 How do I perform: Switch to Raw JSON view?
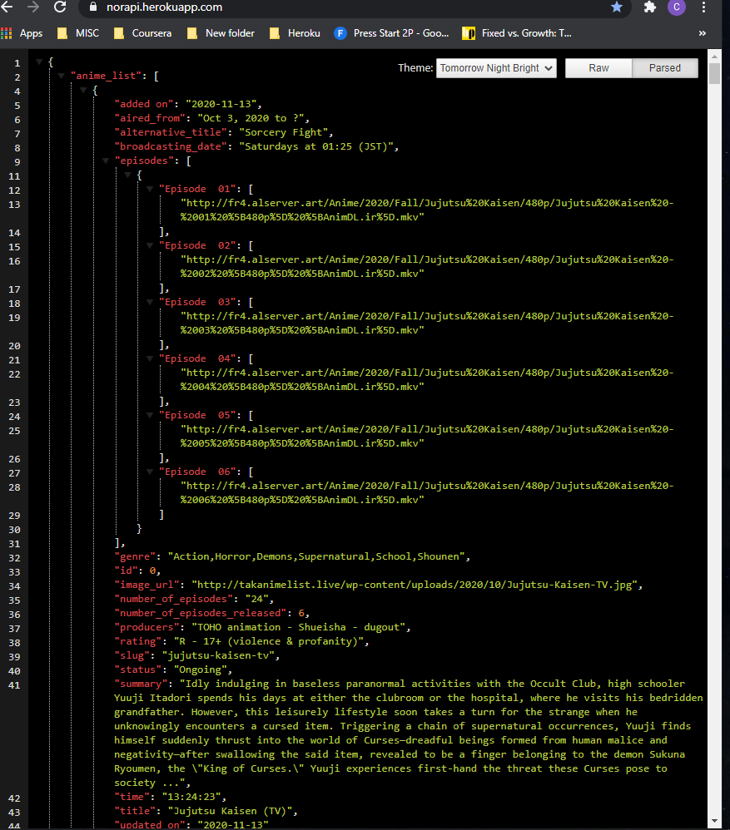pyautogui.click(x=598, y=68)
